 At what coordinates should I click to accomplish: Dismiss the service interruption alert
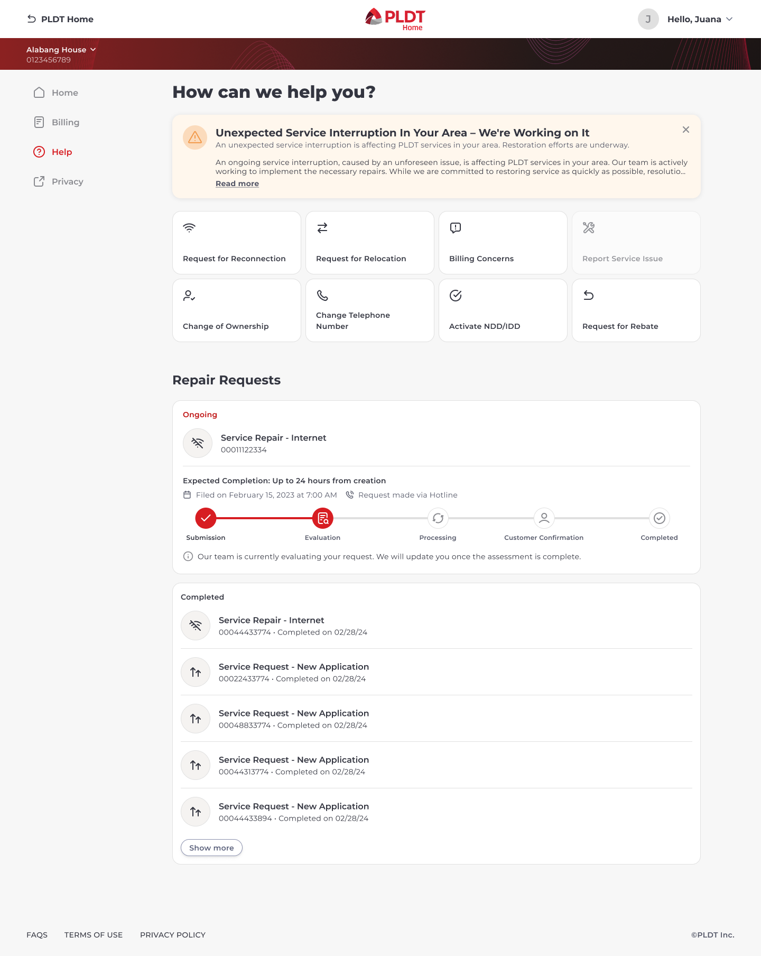click(686, 130)
